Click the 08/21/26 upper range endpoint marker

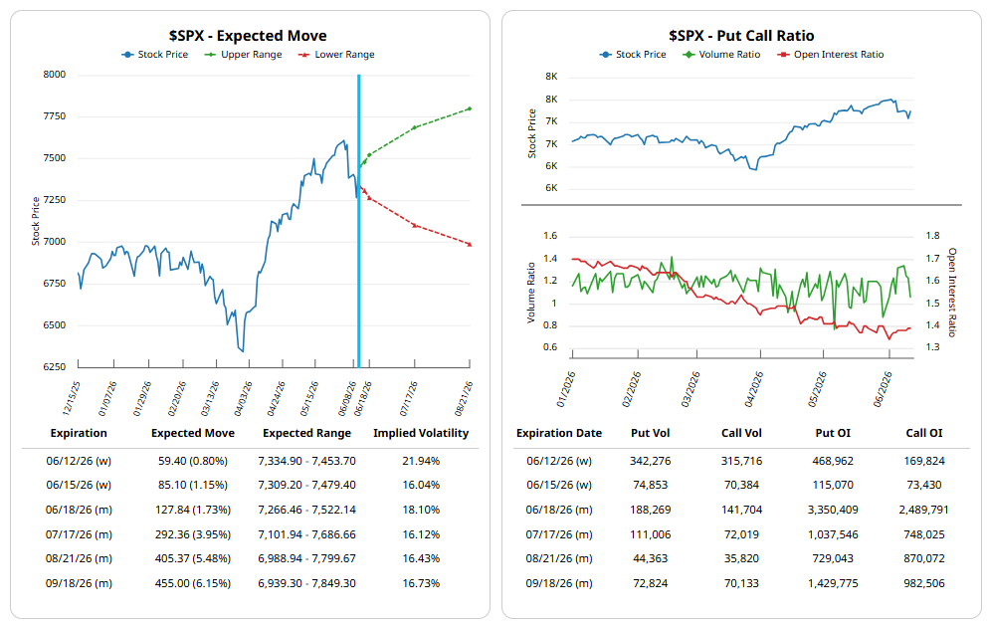(x=470, y=108)
